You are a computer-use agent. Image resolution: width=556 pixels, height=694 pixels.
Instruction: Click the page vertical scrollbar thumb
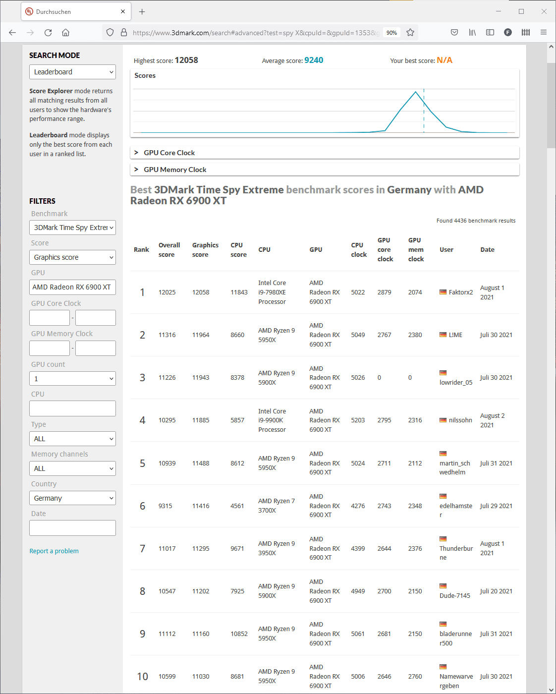point(551,105)
